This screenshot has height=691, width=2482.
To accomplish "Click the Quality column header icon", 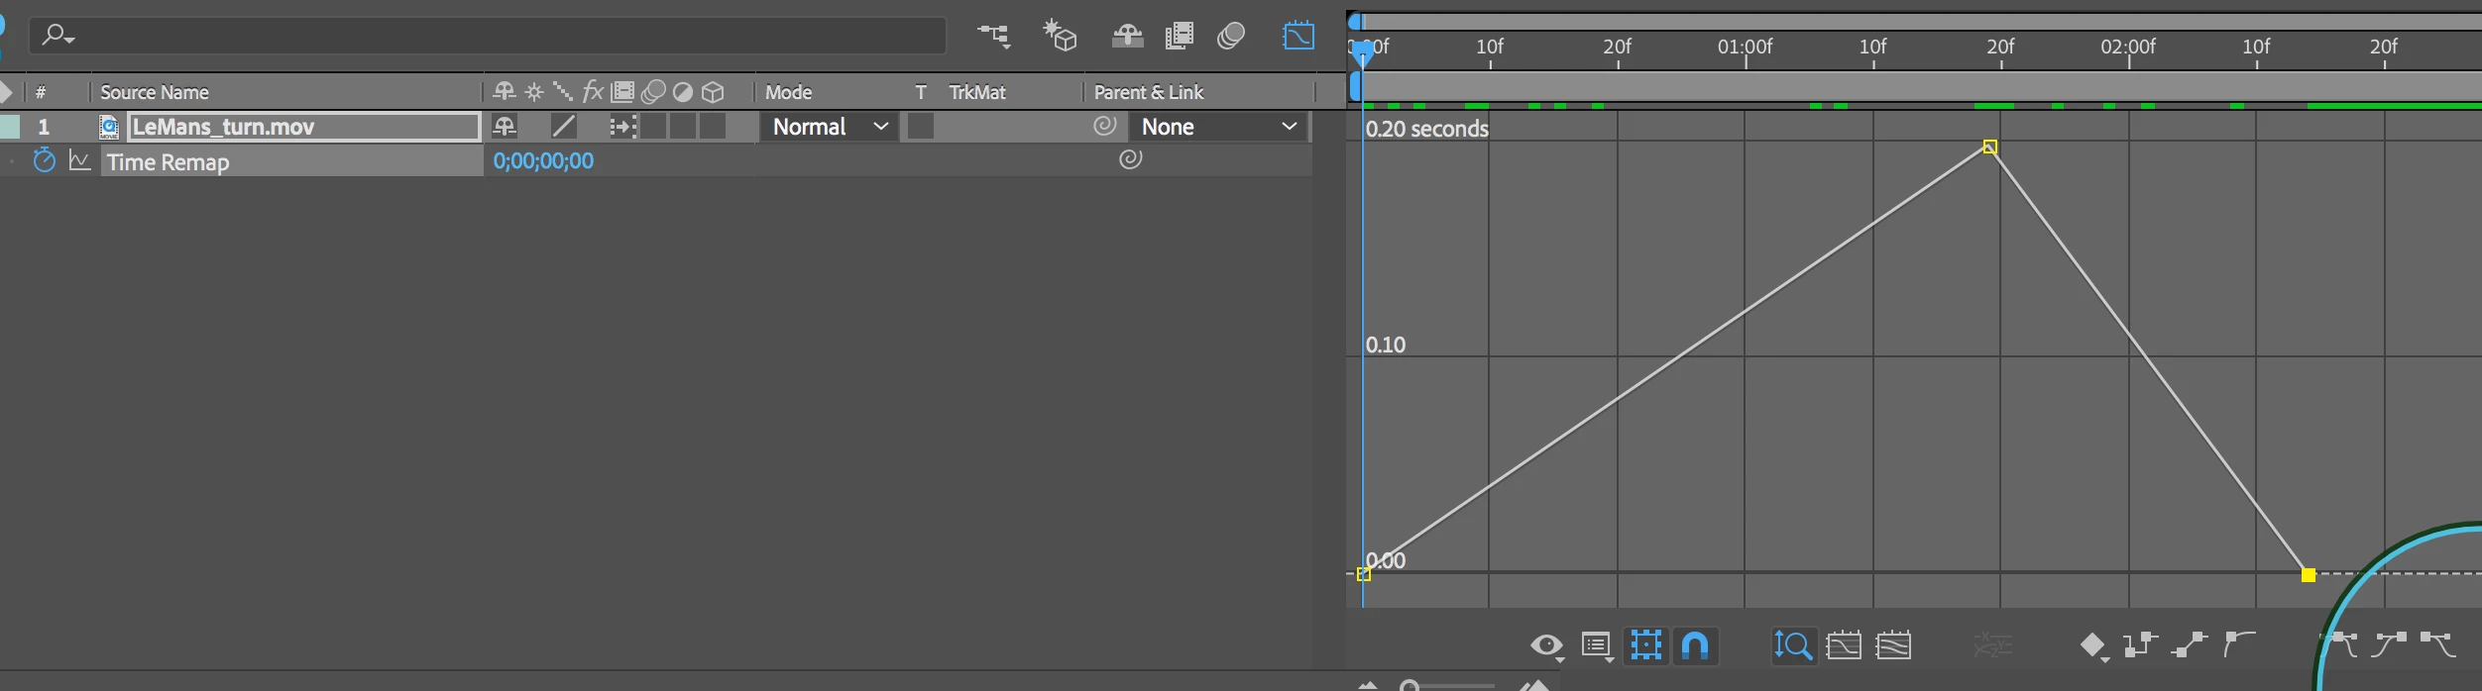I will pos(563,92).
